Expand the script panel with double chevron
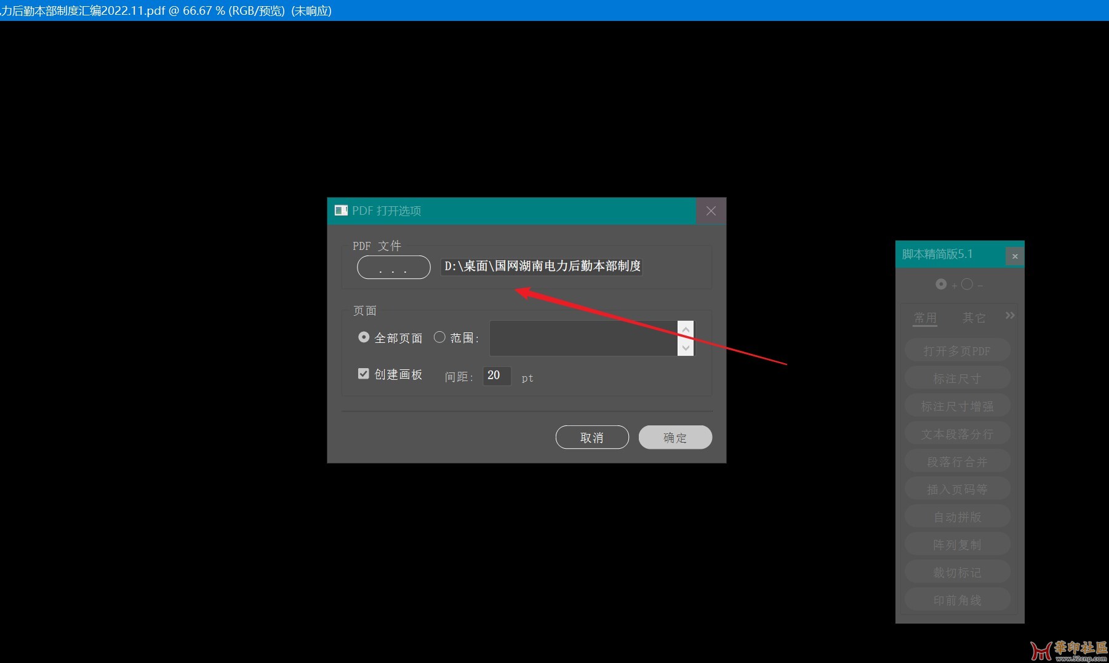This screenshot has width=1109, height=663. tap(1010, 315)
